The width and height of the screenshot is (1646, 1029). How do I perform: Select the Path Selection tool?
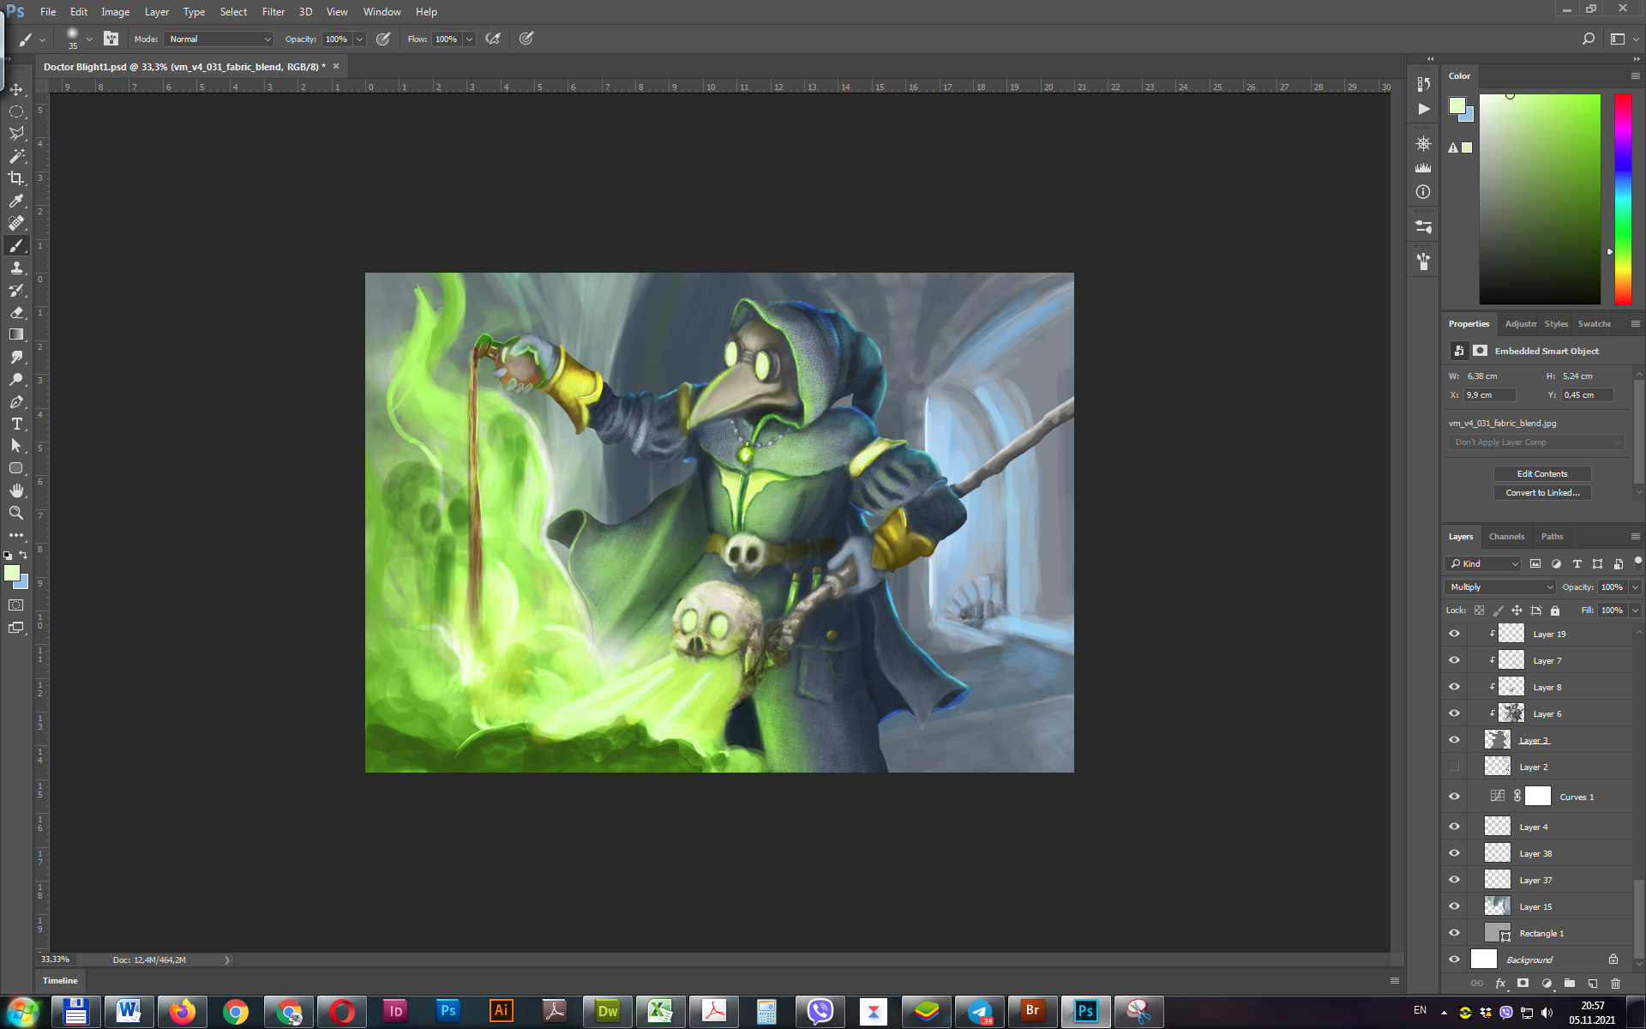point(16,446)
